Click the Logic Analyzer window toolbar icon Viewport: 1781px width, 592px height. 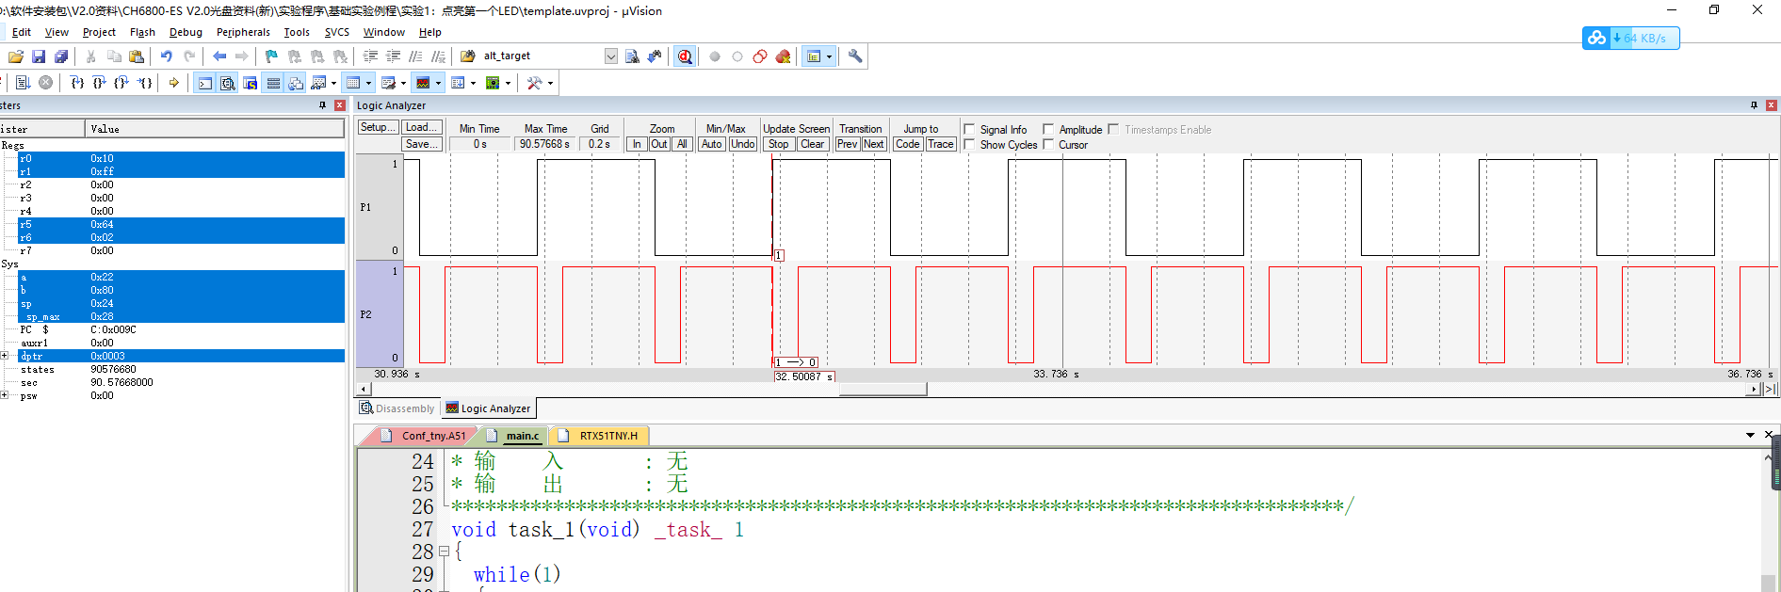(x=423, y=83)
